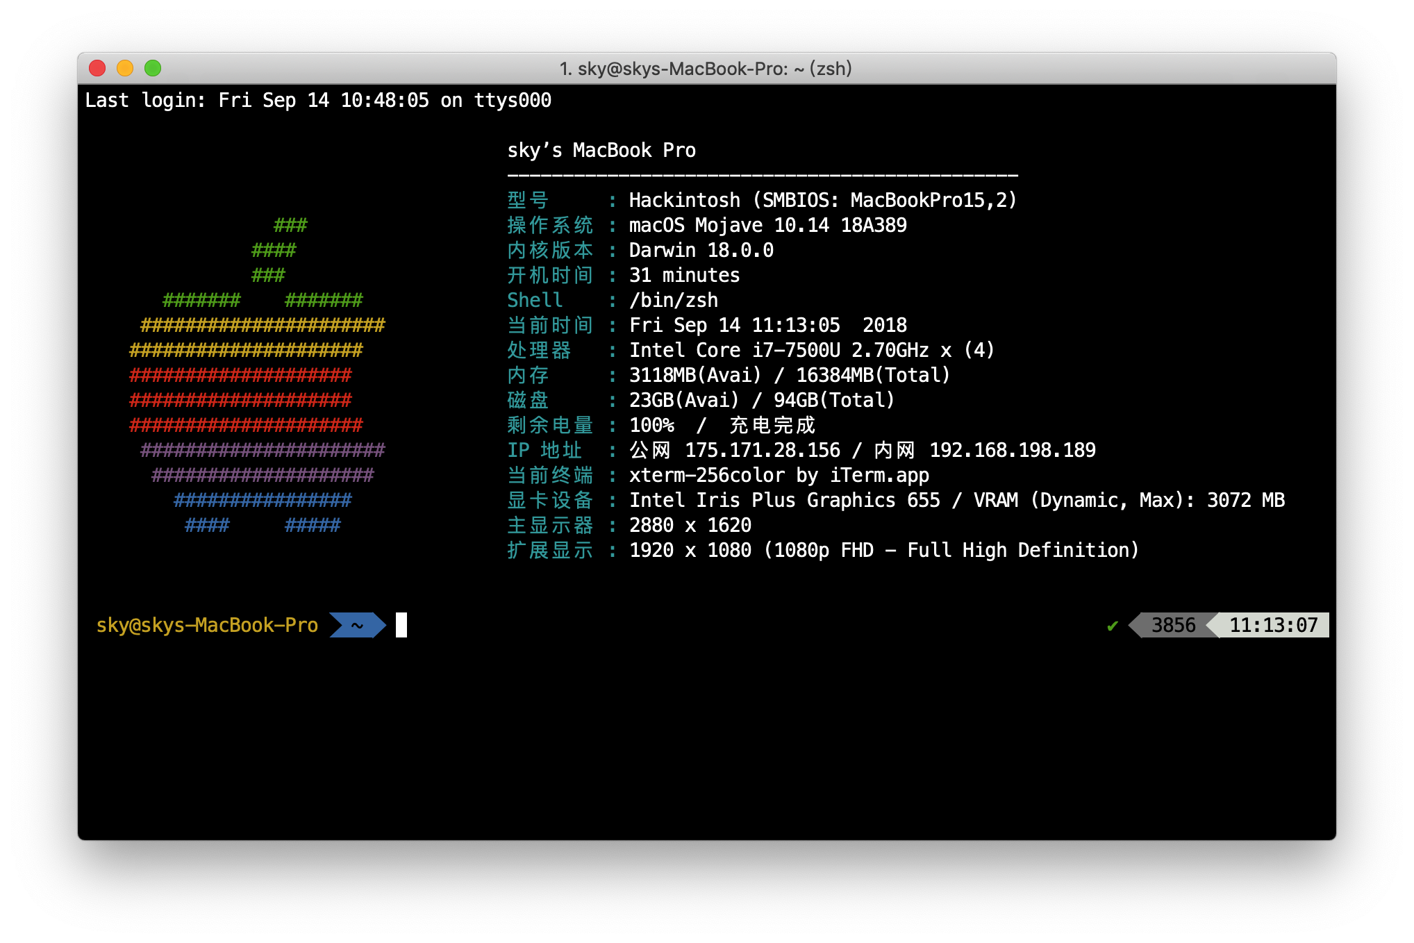Click the '1920 x 1080 (1080p FHD' value
1414x943 pixels.
751,551
